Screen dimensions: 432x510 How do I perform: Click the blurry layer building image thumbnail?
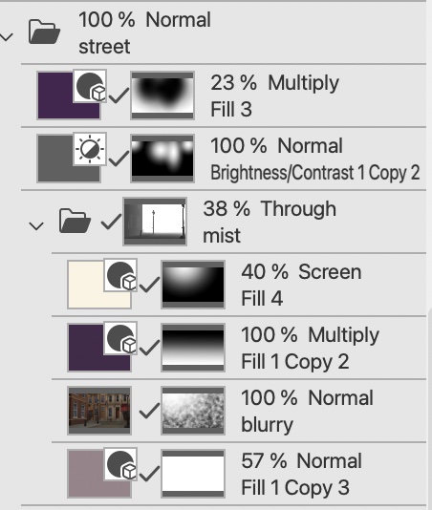click(99, 411)
